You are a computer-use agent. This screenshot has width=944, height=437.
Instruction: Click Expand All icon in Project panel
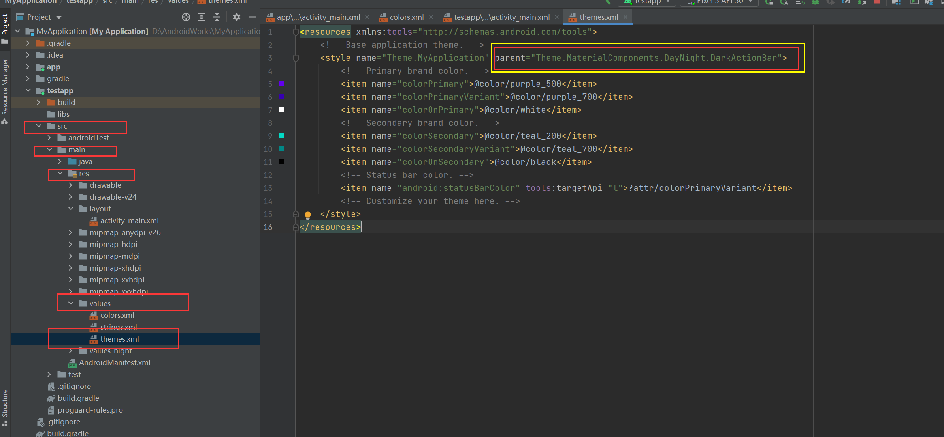click(x=202, y=17)
